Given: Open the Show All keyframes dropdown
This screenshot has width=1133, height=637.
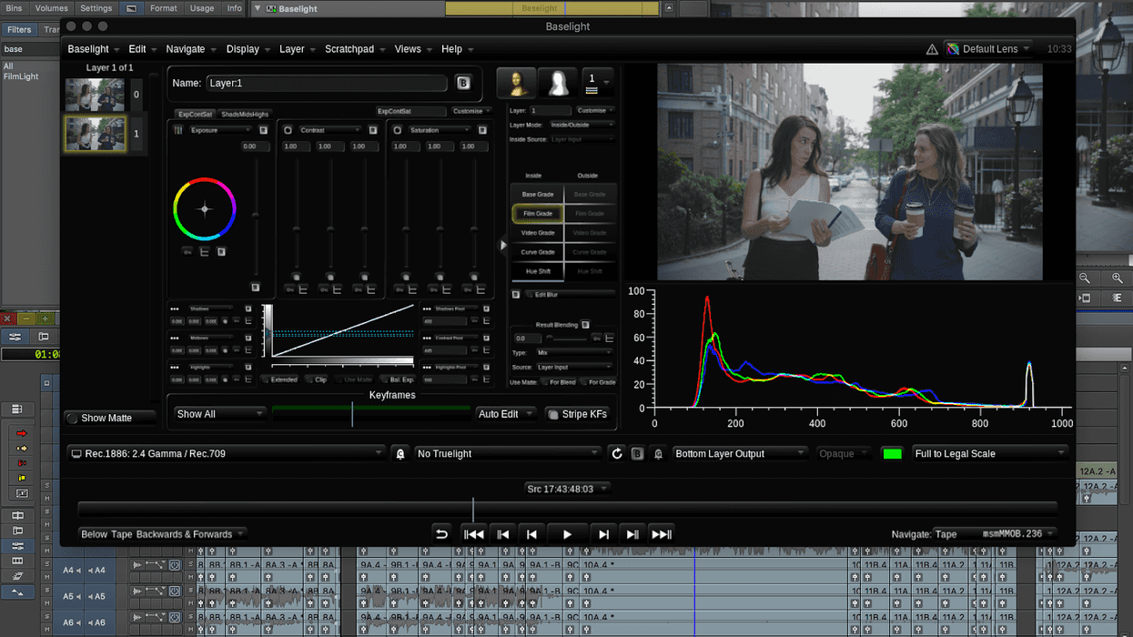Looking at the screenshot, I should coord(219,414).
